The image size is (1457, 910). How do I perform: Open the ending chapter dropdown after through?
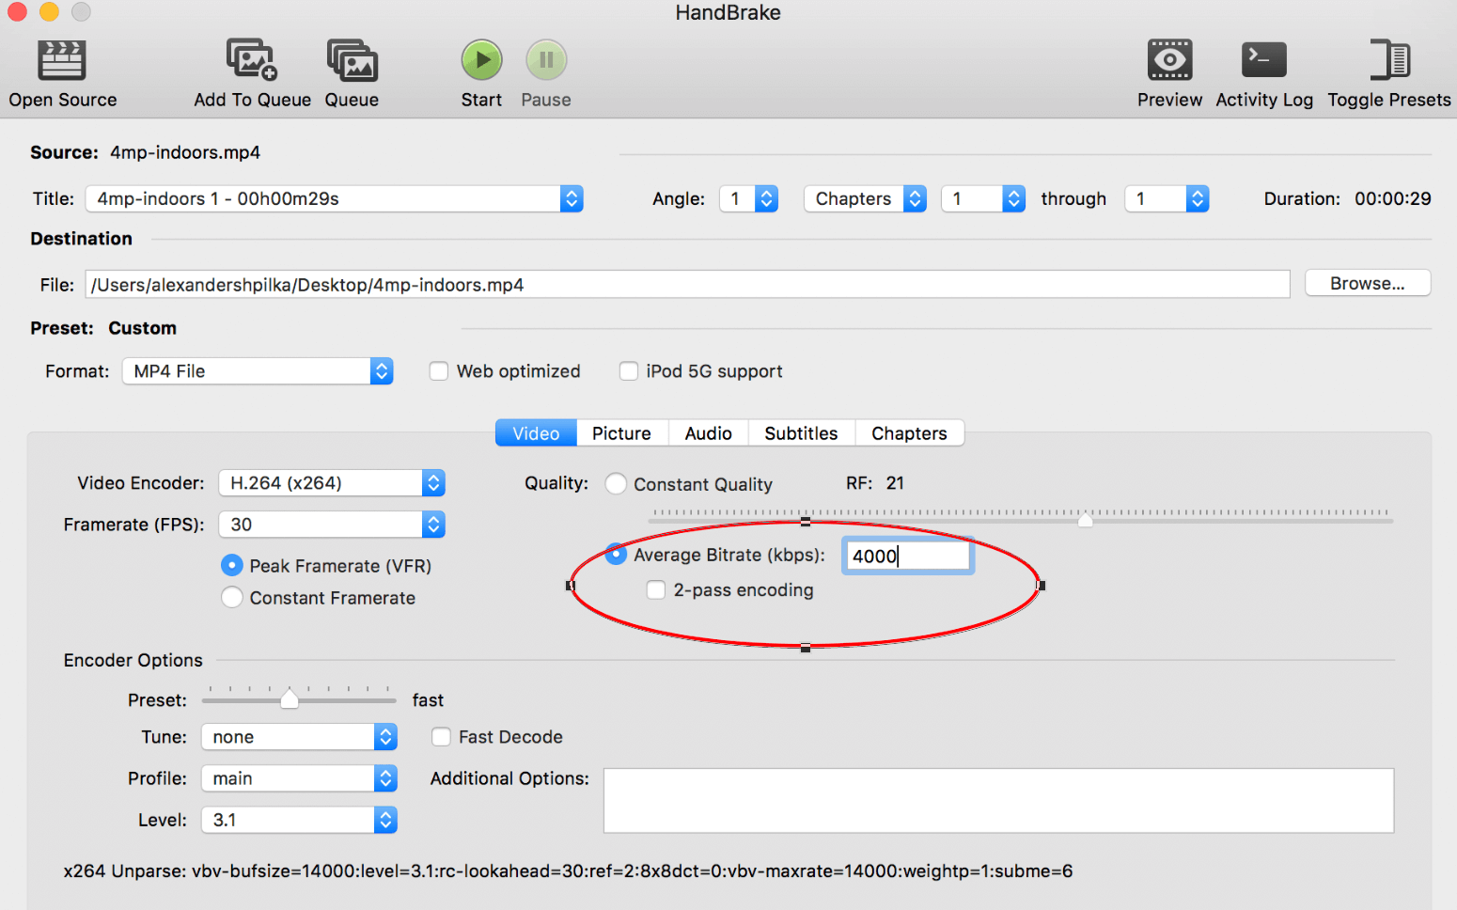pos(1167,198)
